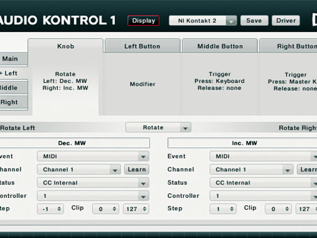This screenshot has height=238, width=317.
Task: Click the Rotate Right section header
Action: pos(298,128)
